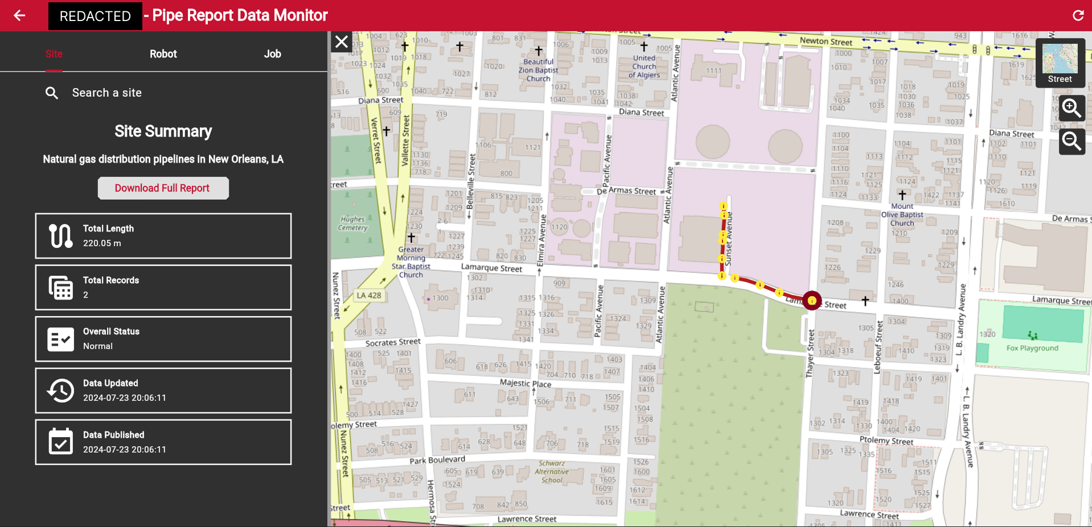Select the Data Published card
Viewport: 1092px width, 527px height.
[163, 442]
